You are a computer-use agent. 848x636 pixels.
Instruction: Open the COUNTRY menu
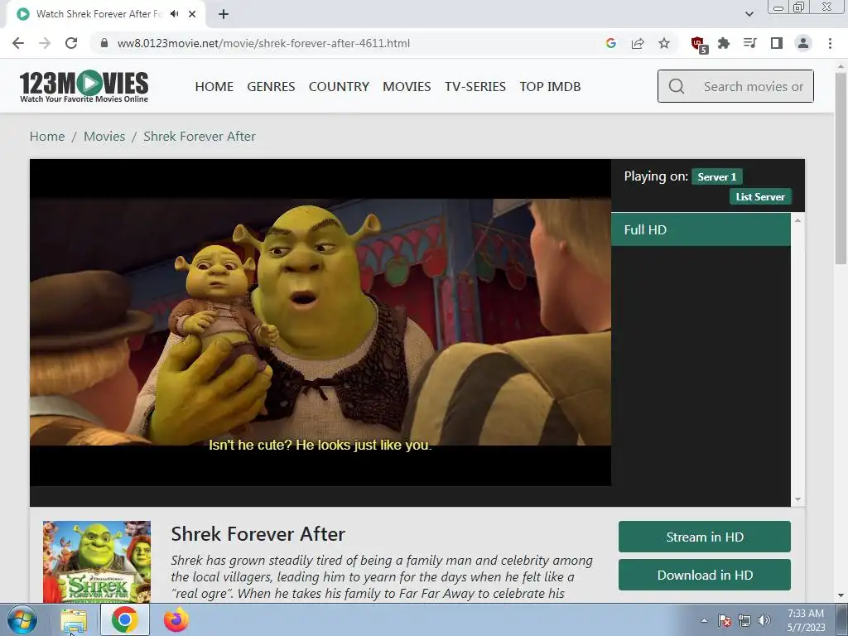point(339,86)
